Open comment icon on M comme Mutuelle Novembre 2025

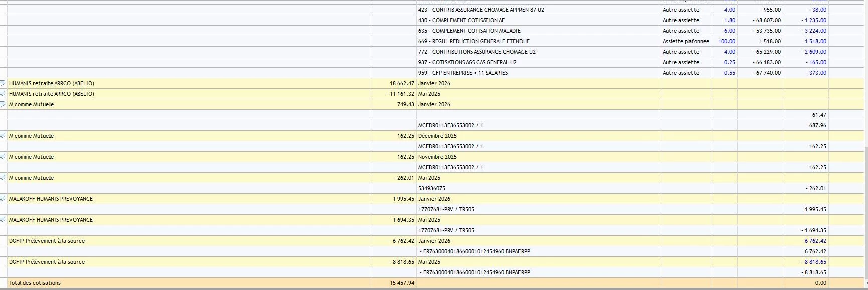tap(3, 157)
